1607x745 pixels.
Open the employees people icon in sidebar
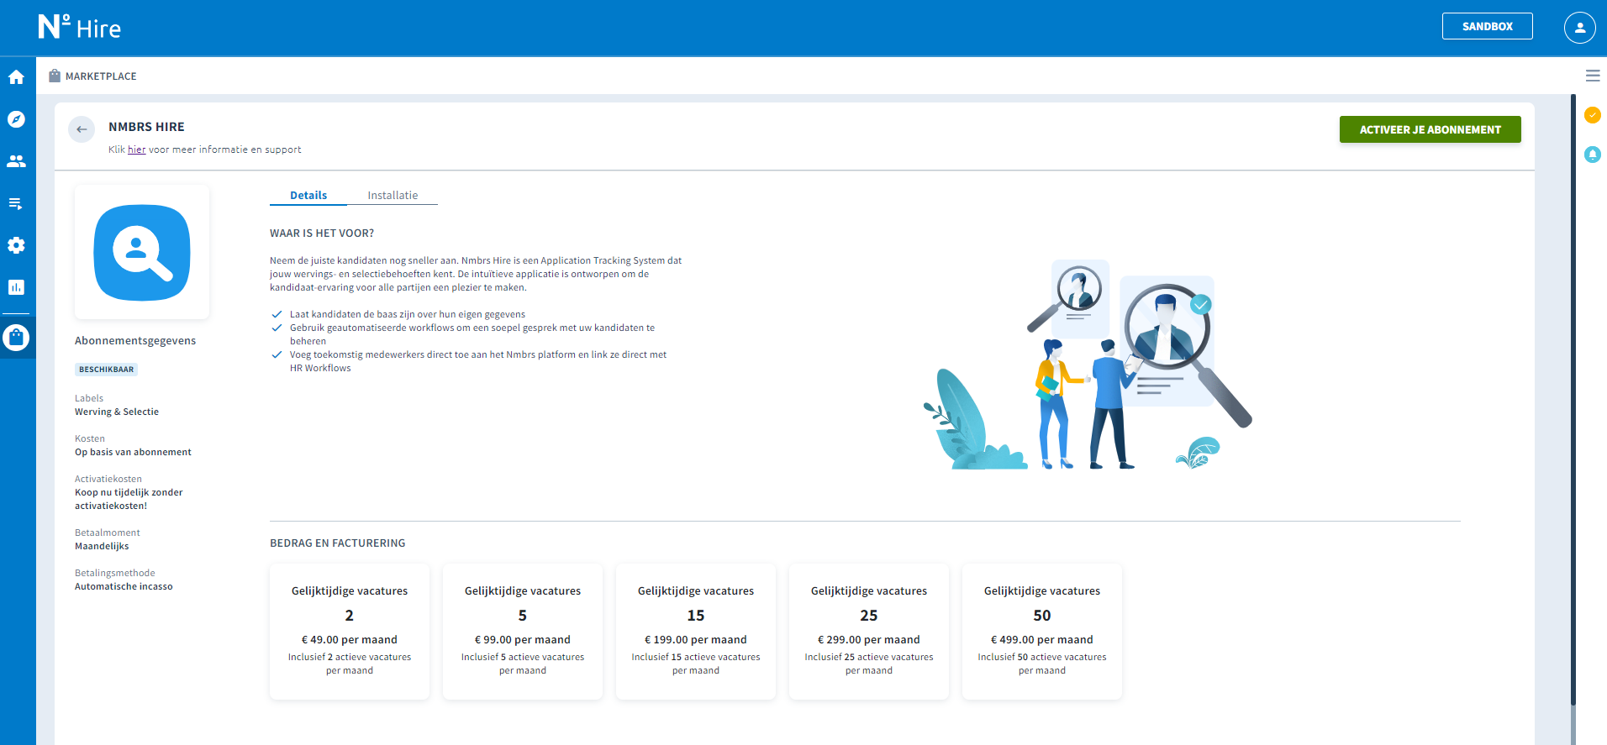pyautogui.click(x=16, y=161)
